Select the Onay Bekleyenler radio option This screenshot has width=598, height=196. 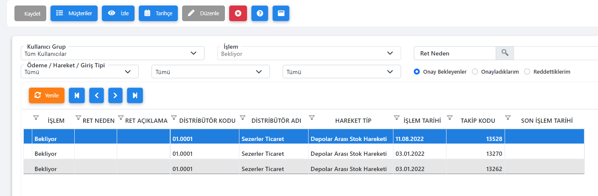click(x=417, y=72)
